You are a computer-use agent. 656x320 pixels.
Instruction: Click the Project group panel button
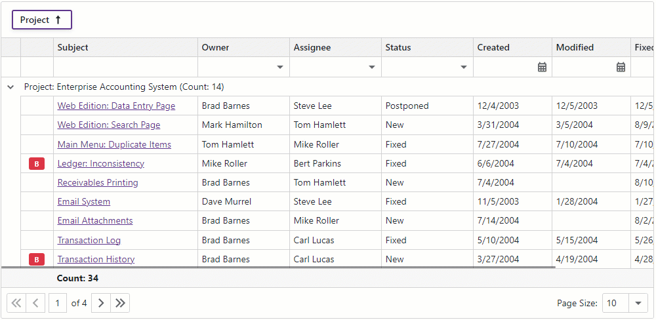[41, 20]
